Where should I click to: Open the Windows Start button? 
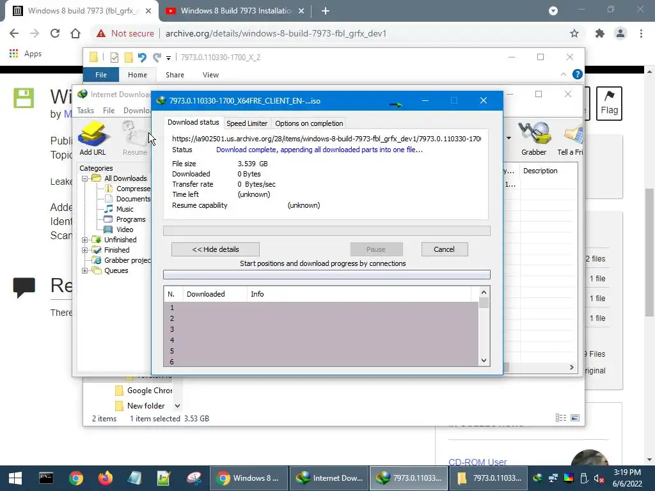click(x=15, y=478)
